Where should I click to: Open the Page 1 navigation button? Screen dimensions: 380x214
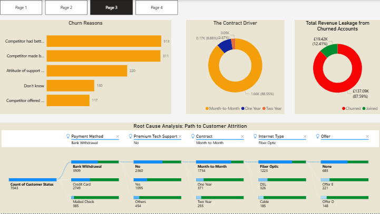tap(21, 7)
